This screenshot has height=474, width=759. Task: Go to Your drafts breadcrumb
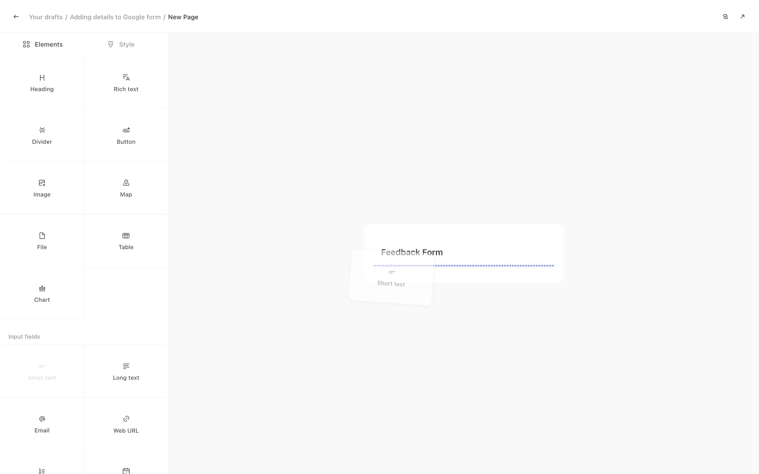tap(46, 17)
